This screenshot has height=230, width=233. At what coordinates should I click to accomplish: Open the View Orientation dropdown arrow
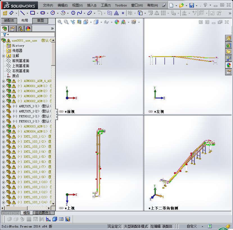coord(91,22)
